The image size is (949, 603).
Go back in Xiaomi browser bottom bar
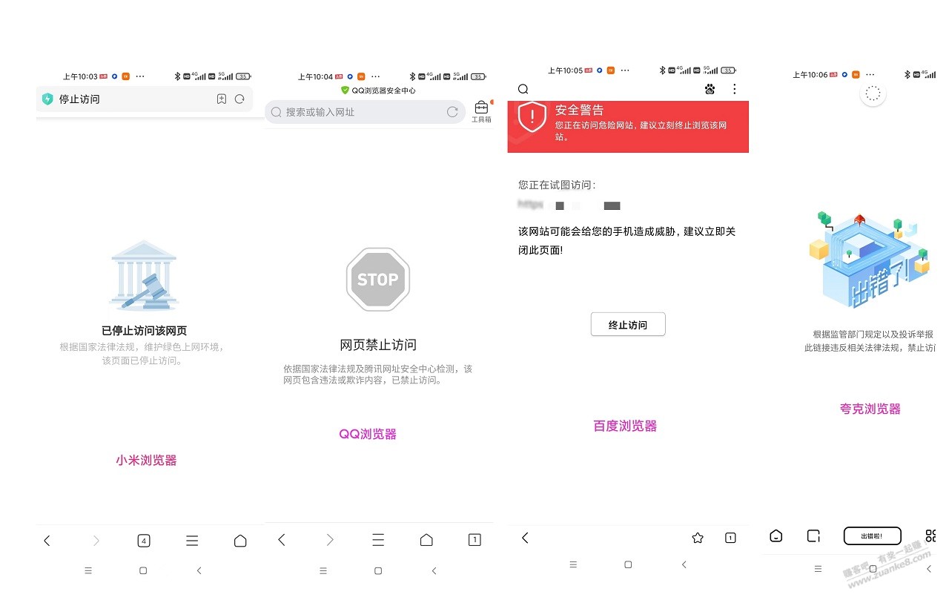[47, 541]
